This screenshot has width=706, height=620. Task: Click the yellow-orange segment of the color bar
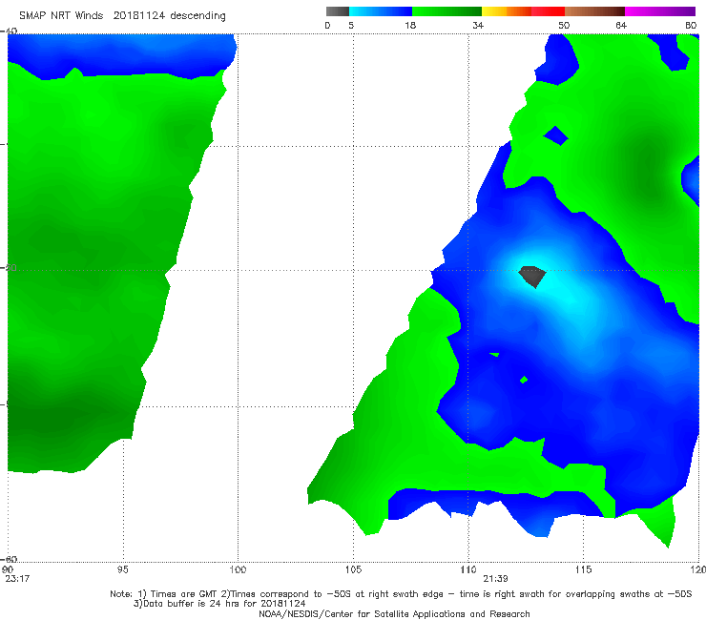coord(506,11)
